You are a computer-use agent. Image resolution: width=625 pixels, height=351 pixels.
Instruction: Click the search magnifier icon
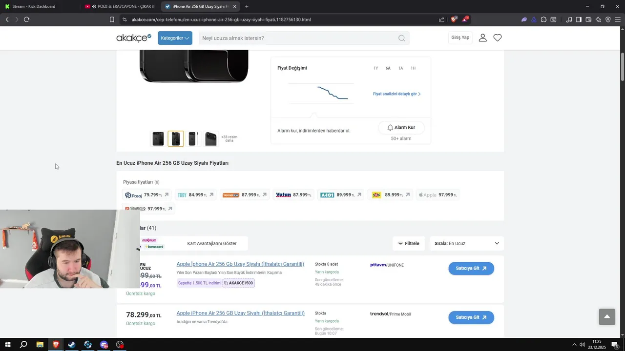point(401,38)
